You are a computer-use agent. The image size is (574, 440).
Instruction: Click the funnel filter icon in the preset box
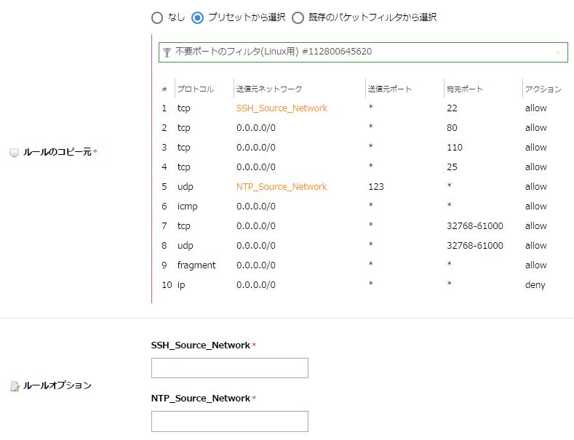(x=167, y=52)
